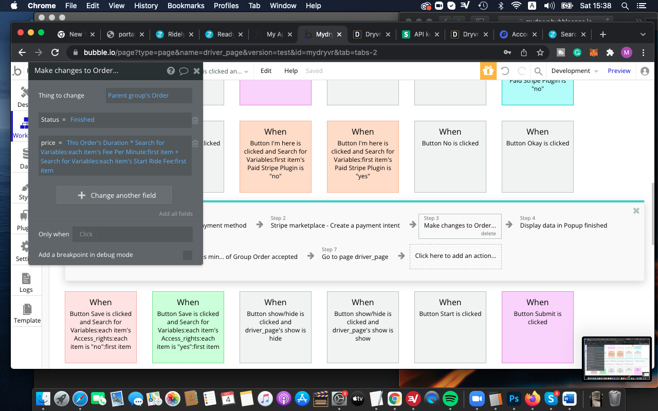Enable the breakpoint in debug mode checkbox

click(188, 255)
